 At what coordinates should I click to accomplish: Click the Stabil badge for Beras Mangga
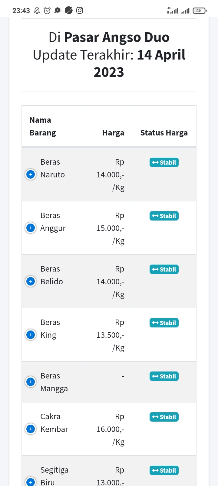coord(164,376)
